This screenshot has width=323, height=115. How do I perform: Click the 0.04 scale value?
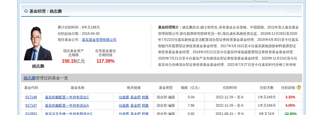(191, 97)
